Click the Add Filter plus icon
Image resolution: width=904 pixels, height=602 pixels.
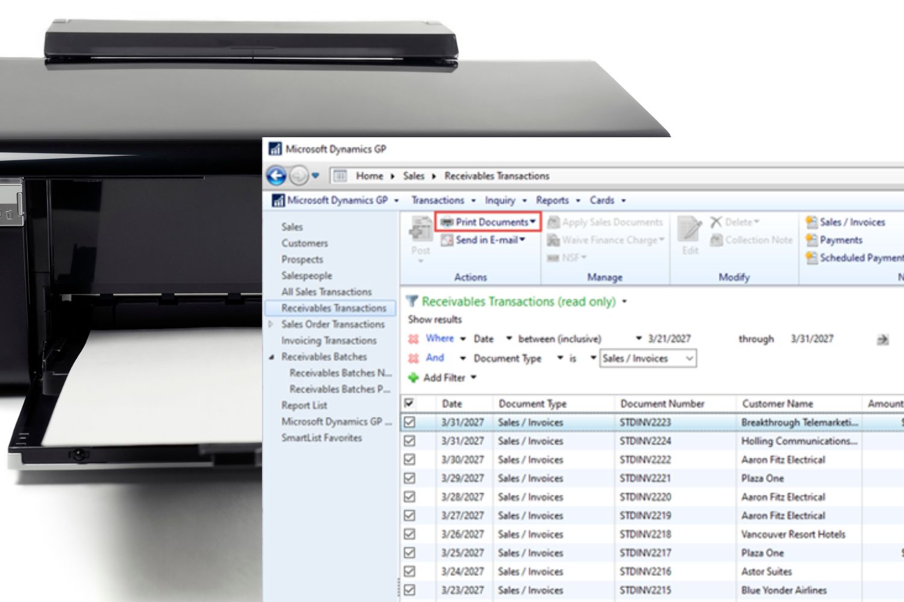pos(414,377)
